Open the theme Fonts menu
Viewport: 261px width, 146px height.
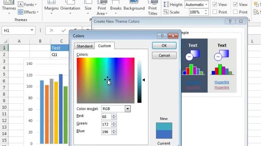[28, 4]
